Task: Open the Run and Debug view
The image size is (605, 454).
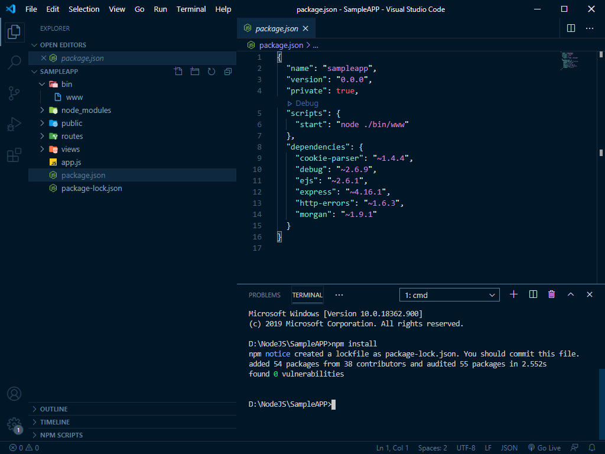Action: click(x=14, y=124)
